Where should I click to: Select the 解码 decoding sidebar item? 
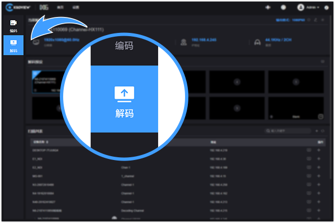click(14, 45)
